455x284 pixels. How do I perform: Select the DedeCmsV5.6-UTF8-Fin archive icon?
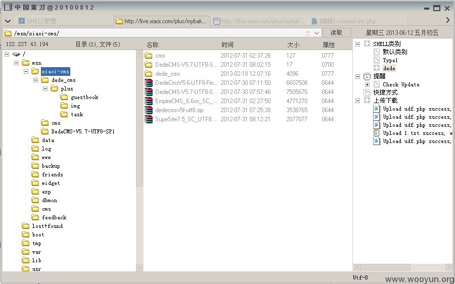tap(149, 83)
